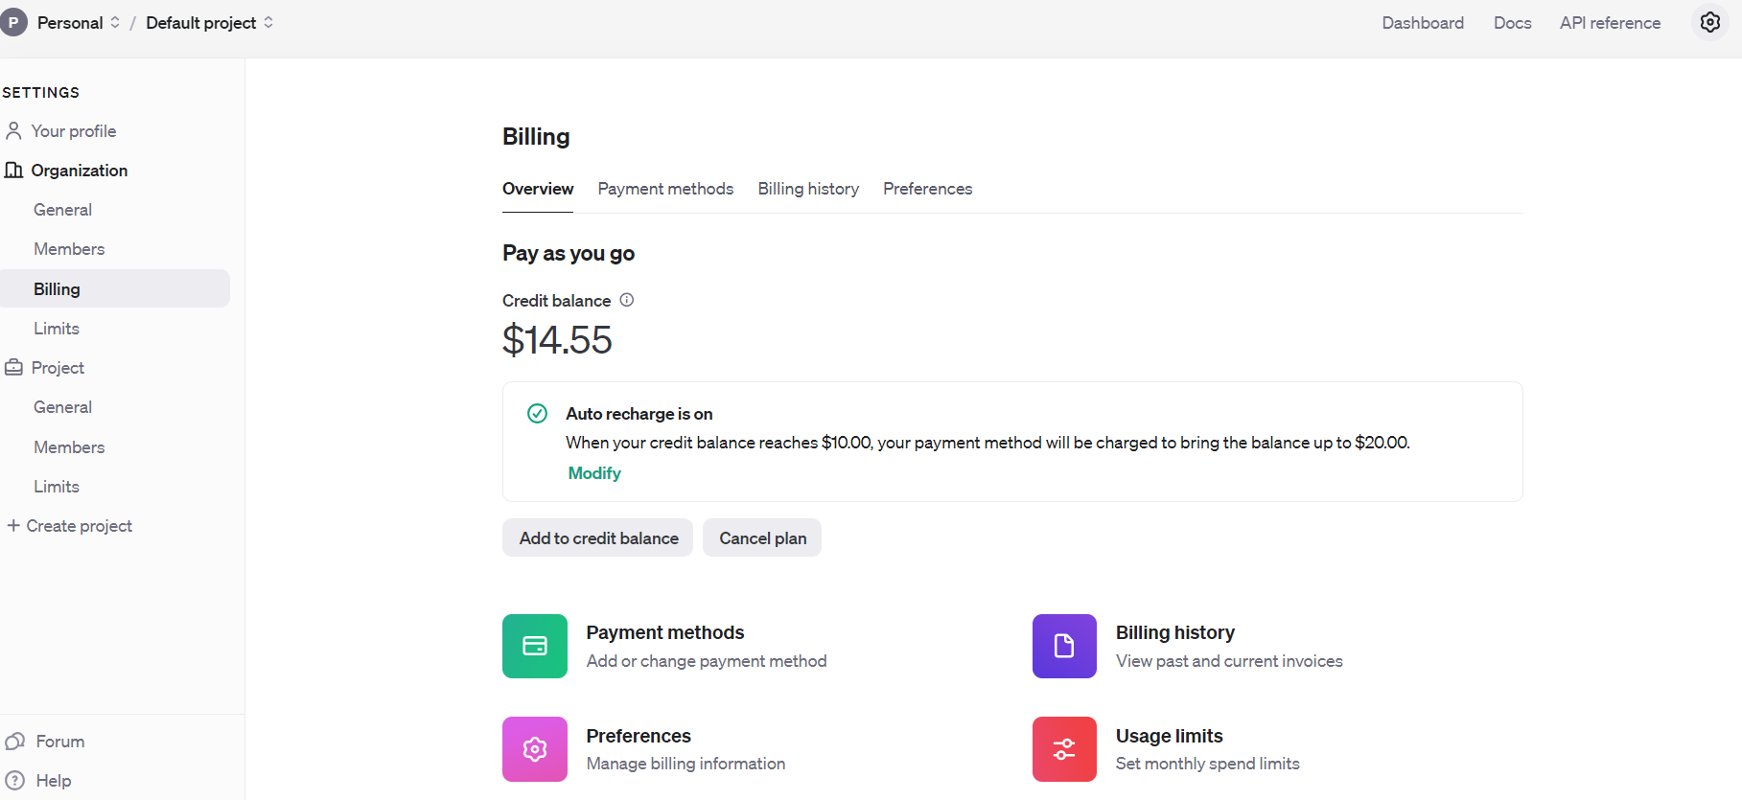Screen dimensions: 1742x800
Task: Open the Usage limits card title
Action: pos(1170,736)
